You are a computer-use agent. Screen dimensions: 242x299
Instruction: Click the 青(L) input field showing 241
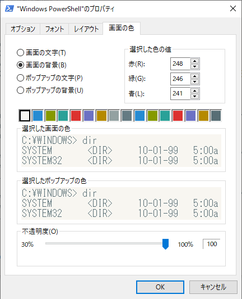click(180, 93)
